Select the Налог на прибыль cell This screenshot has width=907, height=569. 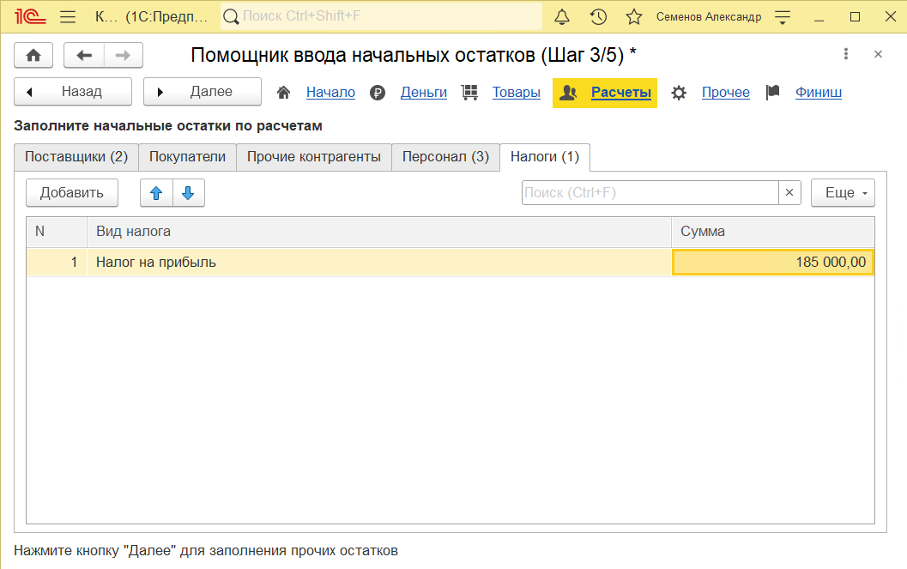[x=379, y=263]
